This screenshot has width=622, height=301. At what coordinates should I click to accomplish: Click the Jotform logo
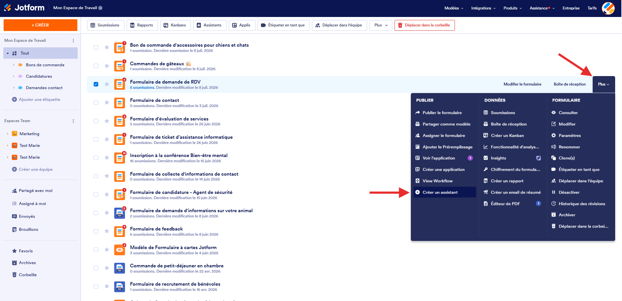coord(24,8)
